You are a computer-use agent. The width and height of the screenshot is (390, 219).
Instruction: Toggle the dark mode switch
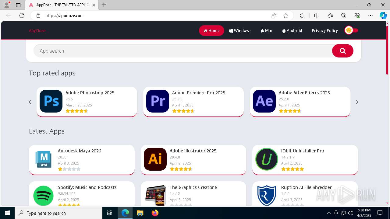click(x=351, y=30)
